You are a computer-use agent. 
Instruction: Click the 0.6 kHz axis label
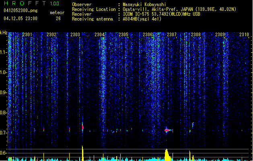4,153
